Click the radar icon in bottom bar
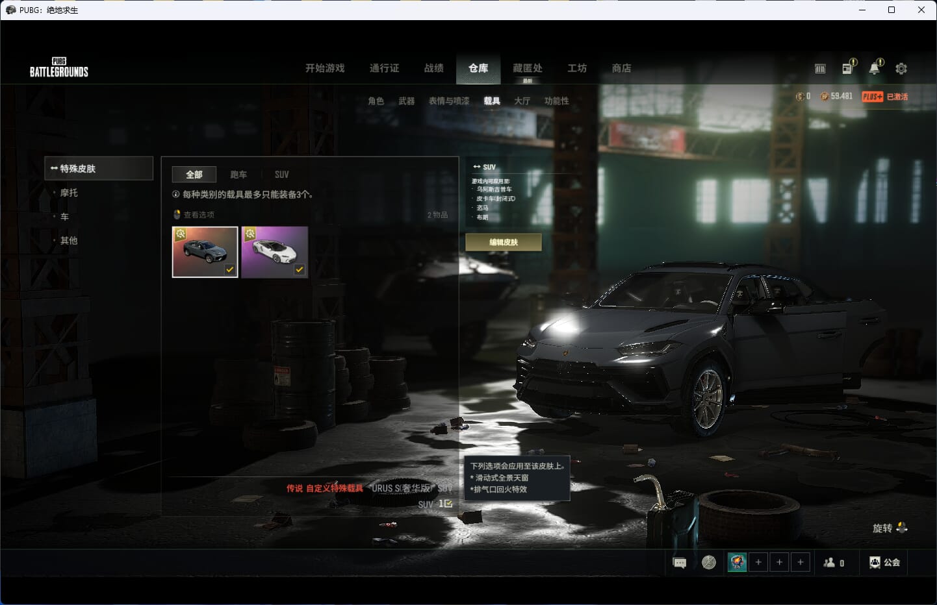The width and height of the screenshot is (937, 605). tap(709, 562)
